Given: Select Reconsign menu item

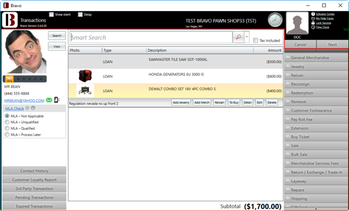Looking at the screenshot, I should click(316, 84).
